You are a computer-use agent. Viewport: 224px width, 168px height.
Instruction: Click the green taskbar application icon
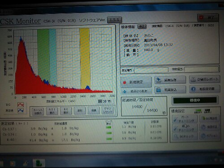tap(39, 163)
